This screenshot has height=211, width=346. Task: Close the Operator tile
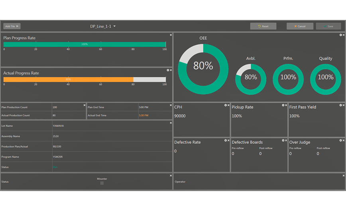point(344,176)
